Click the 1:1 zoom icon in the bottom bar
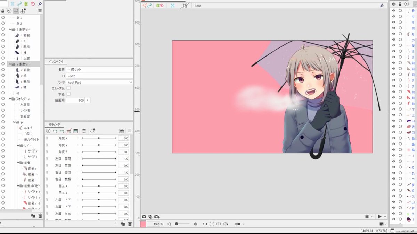The width and height of the screenshot is (417, 234). [205, 224]
